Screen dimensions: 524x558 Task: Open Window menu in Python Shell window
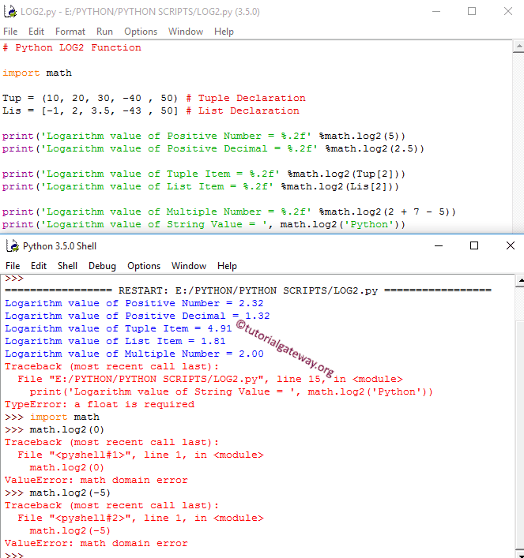click(189, 266)
